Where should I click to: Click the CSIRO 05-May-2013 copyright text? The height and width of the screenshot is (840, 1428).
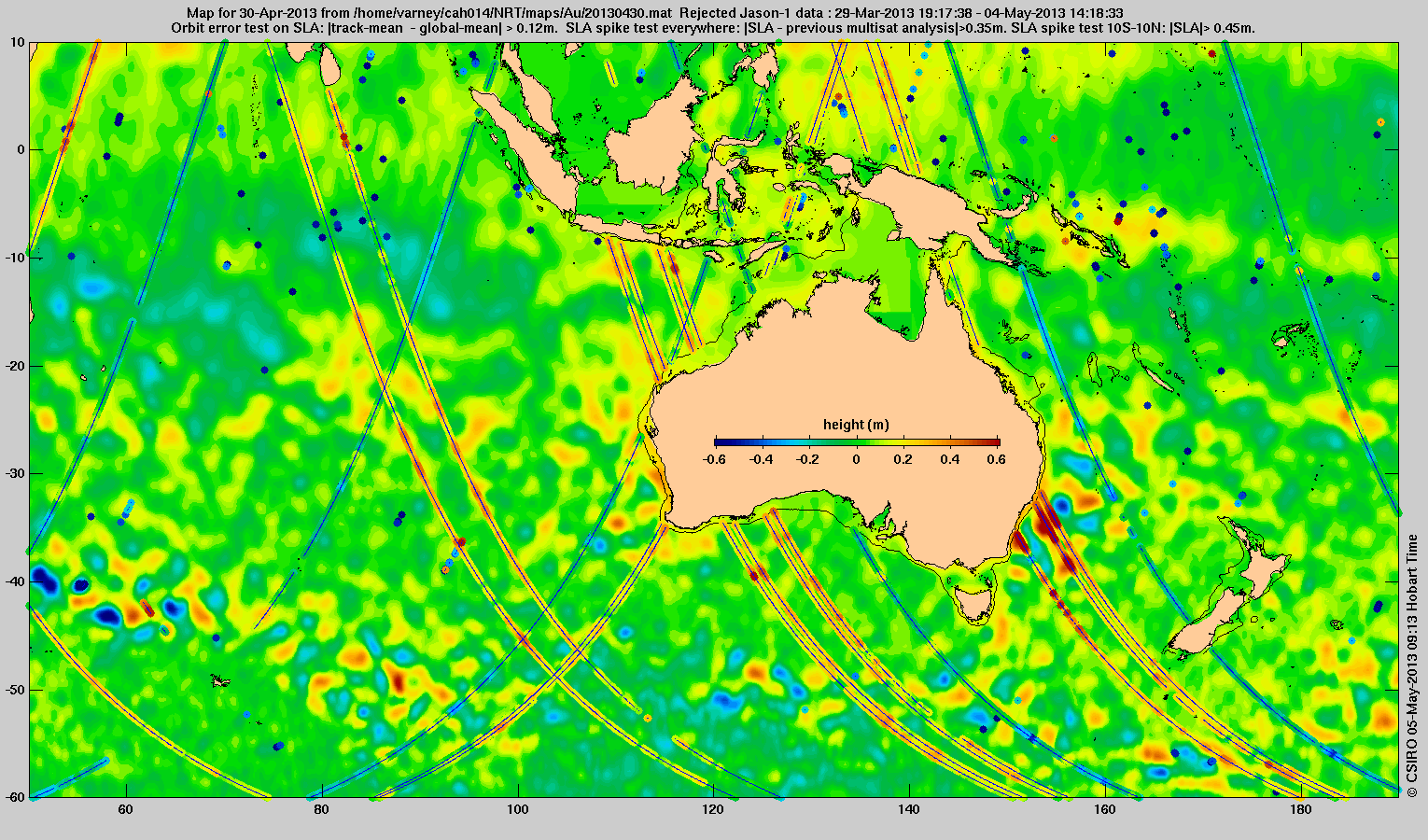pyautogui.click(x=1412, y=665)
